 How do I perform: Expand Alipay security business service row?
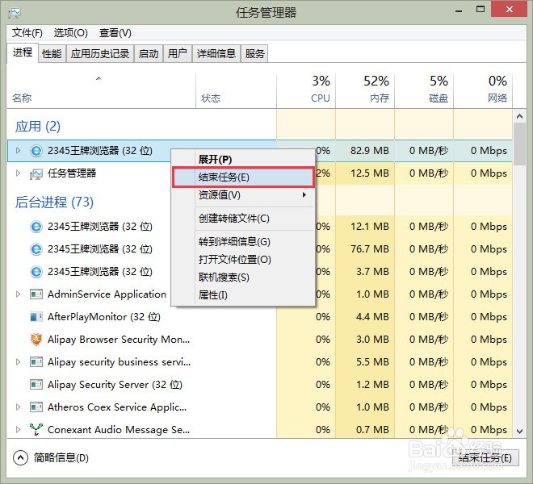(18, 362)
